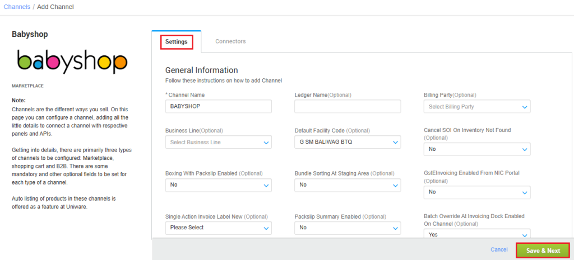The image size is (574, 260).
Task: Open Default Facility Code dropdown
Action: [x=348, y=142]
